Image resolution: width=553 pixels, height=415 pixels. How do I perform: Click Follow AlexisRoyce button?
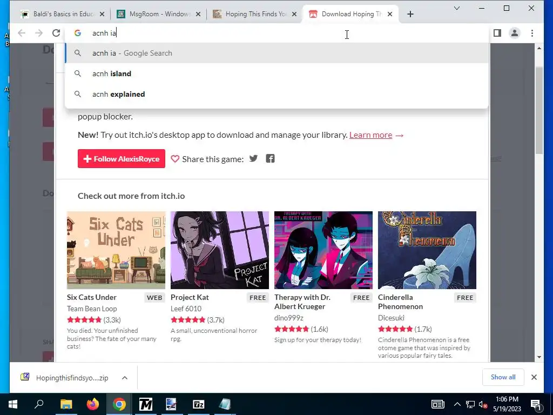(x=122, y=159)
